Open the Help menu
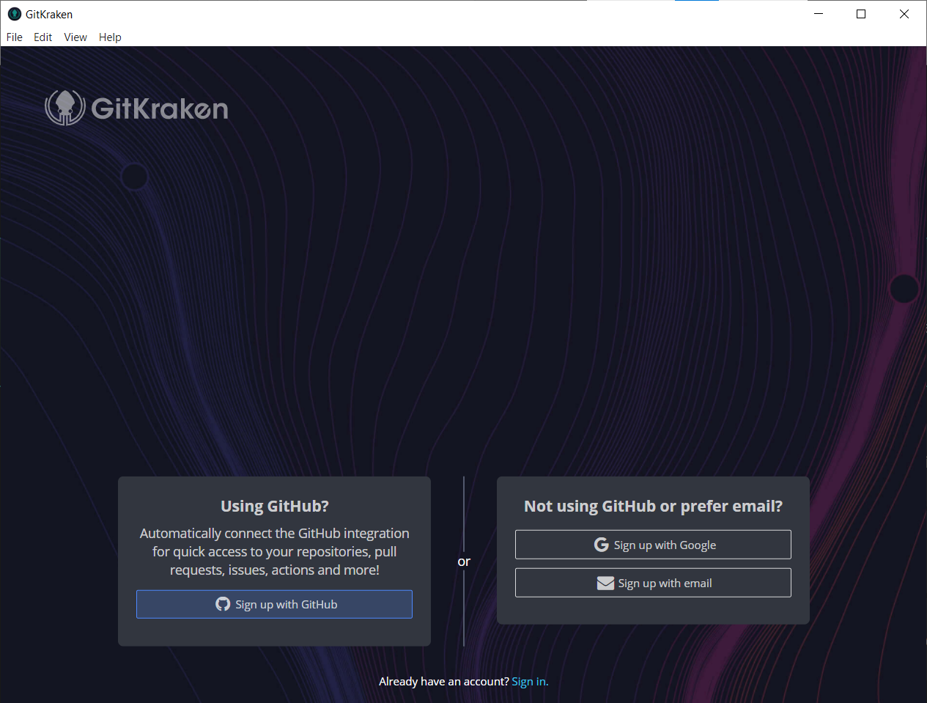This screenshot has height=703, width=927. tap(110, 37)
